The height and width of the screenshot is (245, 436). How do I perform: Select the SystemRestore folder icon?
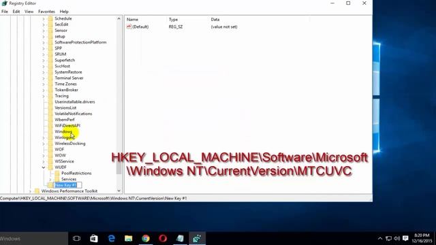[50, 72]
